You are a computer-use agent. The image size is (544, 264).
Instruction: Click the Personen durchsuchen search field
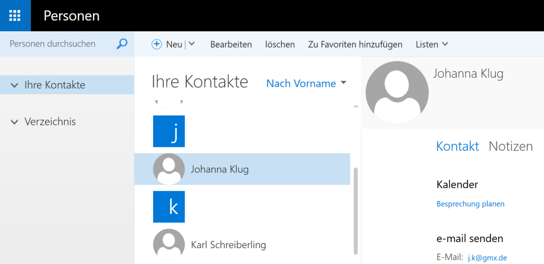point(59,44)
